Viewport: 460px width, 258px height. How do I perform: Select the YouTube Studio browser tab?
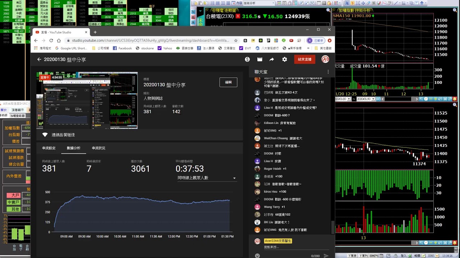click(x=60, y=32)
